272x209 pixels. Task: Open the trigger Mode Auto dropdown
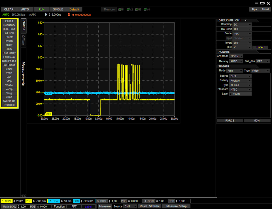click(x=235, y=71)
